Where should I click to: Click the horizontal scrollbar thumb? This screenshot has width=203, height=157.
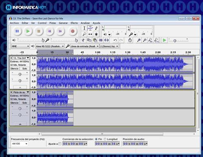pos(102,134)
